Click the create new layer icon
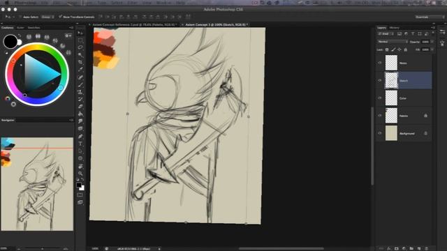Viewport: 447px width, 251px height. pos(419,248)
